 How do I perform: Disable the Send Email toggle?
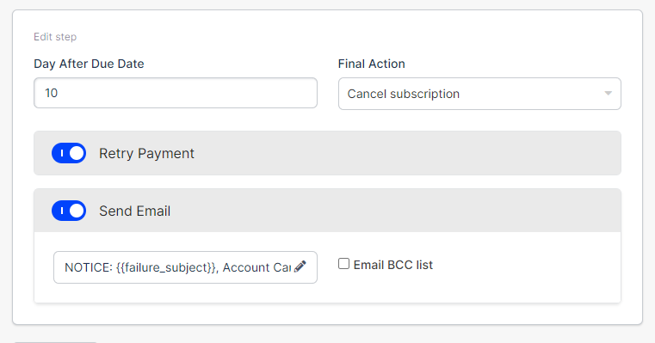click(69, 211)
